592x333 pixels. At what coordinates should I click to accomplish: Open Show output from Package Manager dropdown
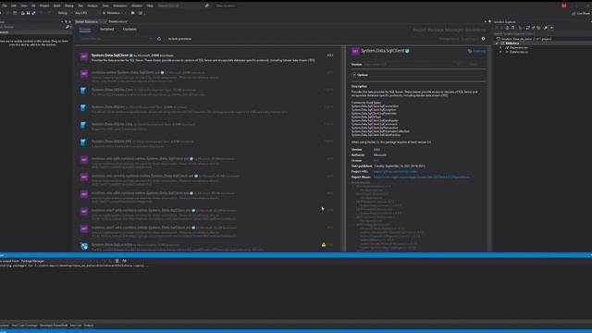point(55,261)
